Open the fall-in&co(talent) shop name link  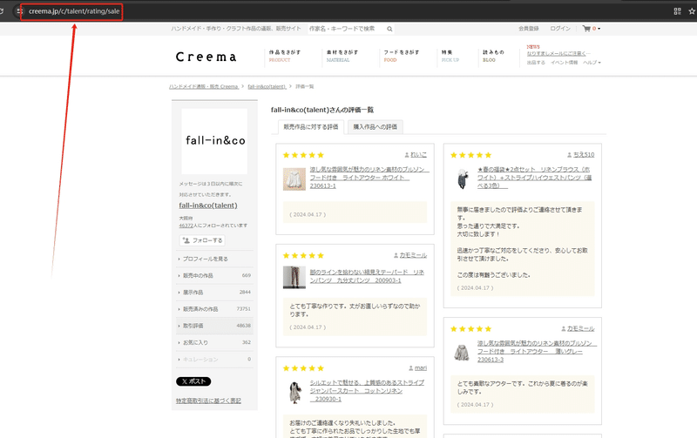[x=208, y=206]
